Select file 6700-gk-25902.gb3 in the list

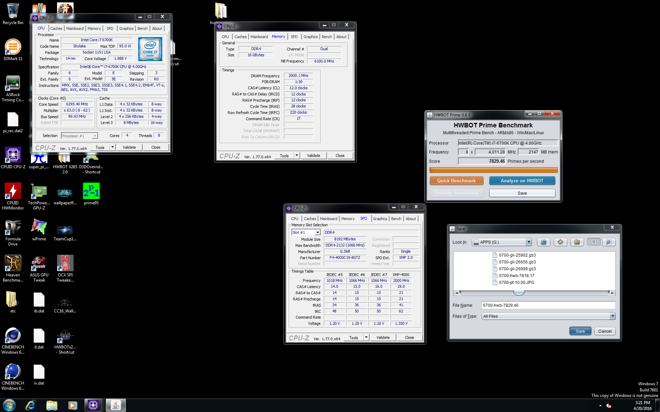(514, 255)
